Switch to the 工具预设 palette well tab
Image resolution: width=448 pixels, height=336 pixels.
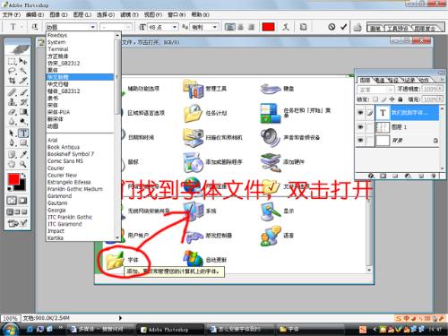(x=397, y=29)
